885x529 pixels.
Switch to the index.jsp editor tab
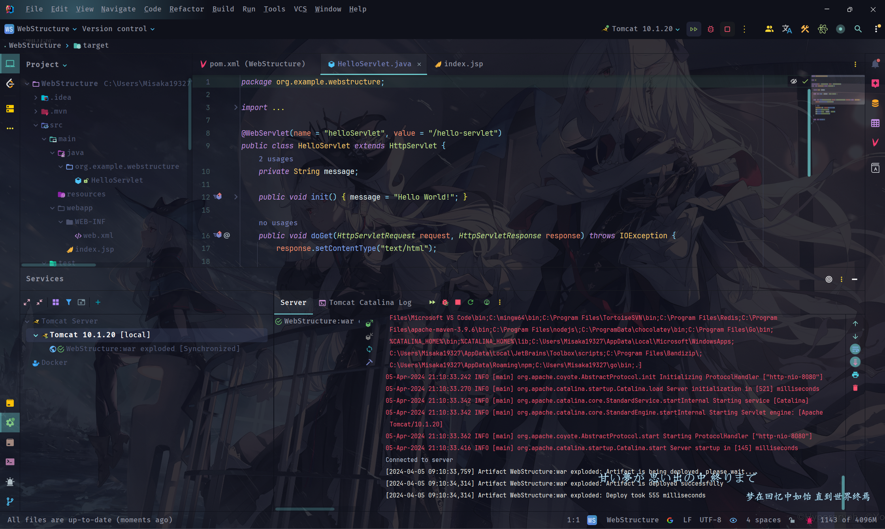coord(459,64)
